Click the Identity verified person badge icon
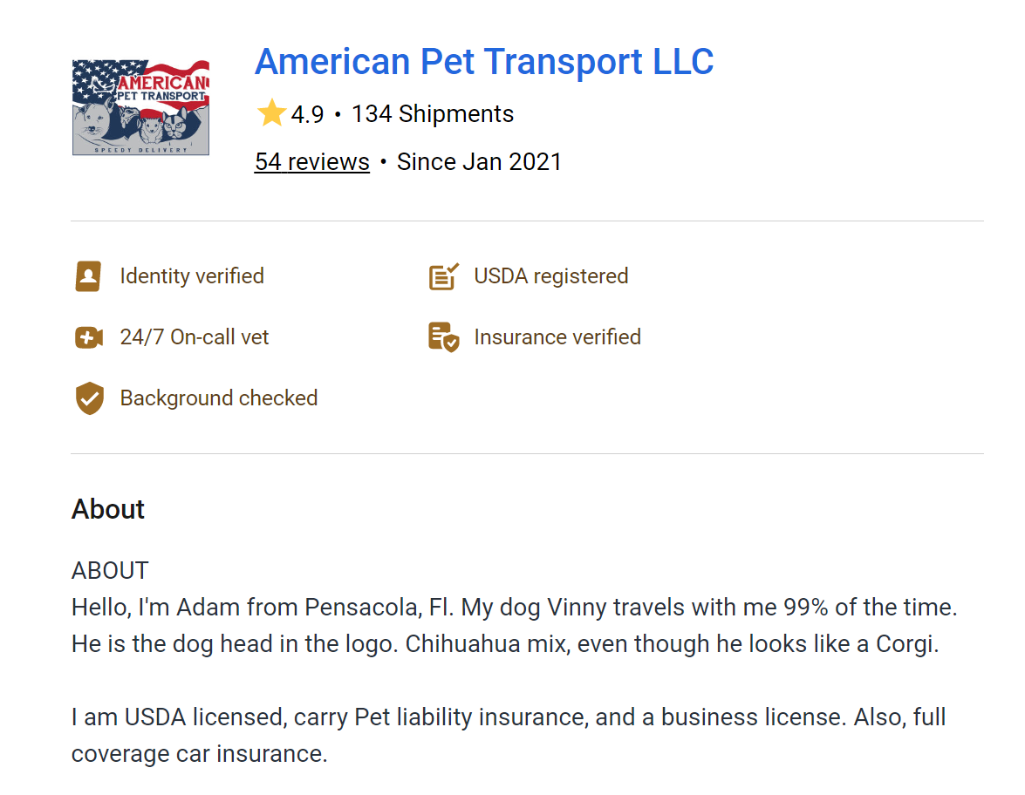 point(88,276)
